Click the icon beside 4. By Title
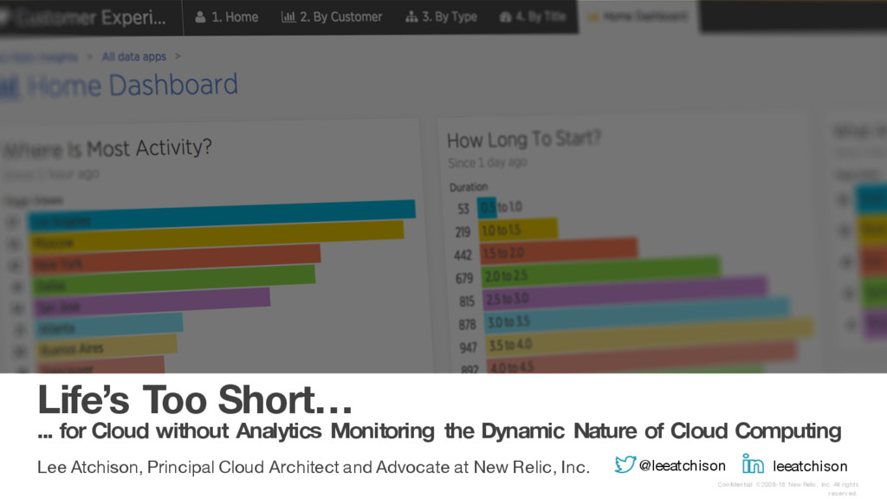 (506, 17)
